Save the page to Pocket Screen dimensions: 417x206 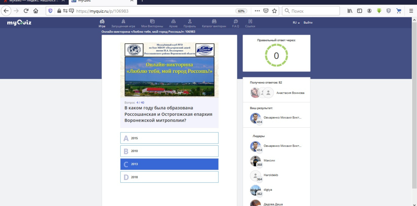266,11
